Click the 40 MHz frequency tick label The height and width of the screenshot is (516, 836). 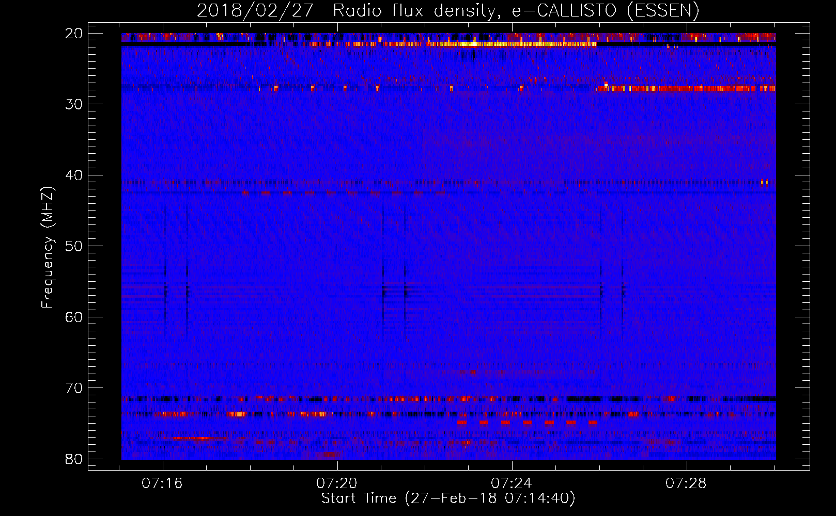[x=74, y=175]
